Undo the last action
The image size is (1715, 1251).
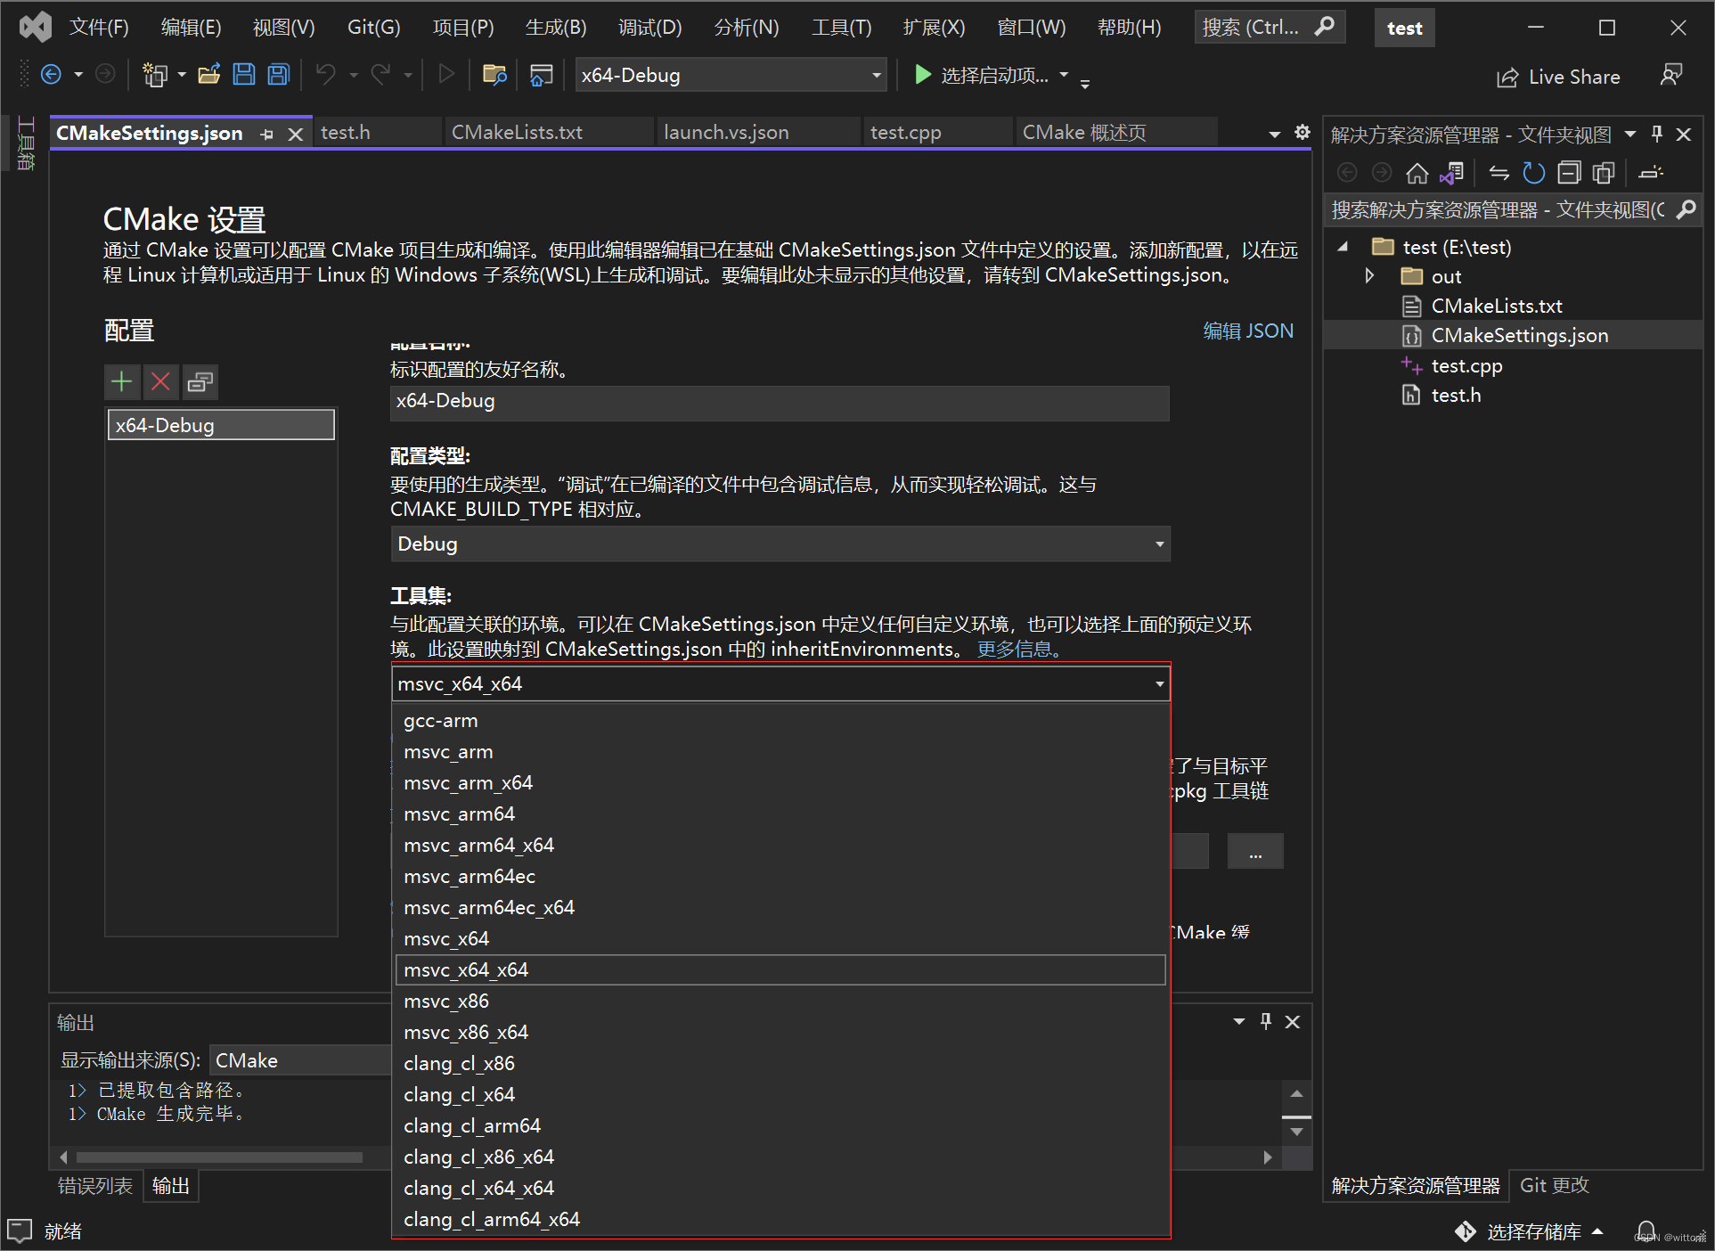[325, 75]
